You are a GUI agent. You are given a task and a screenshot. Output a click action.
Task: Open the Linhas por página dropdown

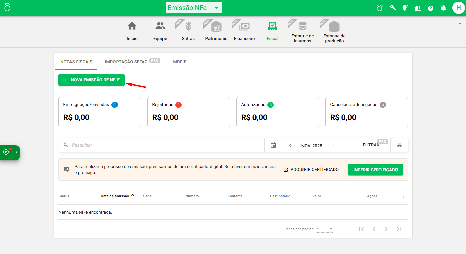(324, 229)
